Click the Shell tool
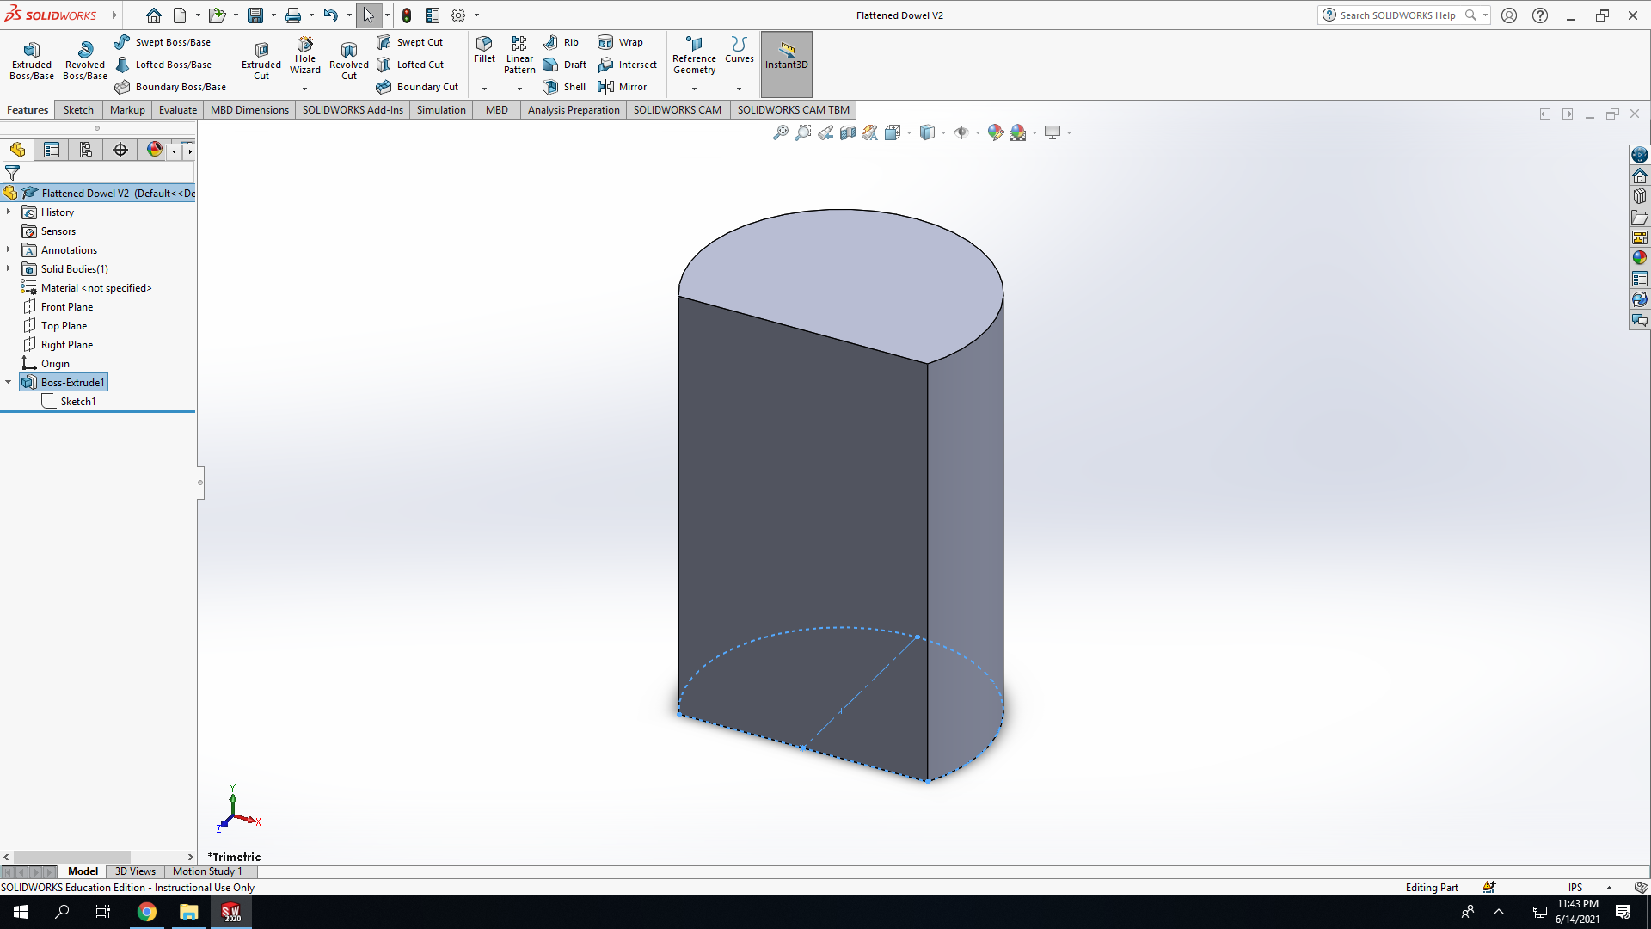The width and height of the screenshot is (1651, 929). (x=565, y=87)
